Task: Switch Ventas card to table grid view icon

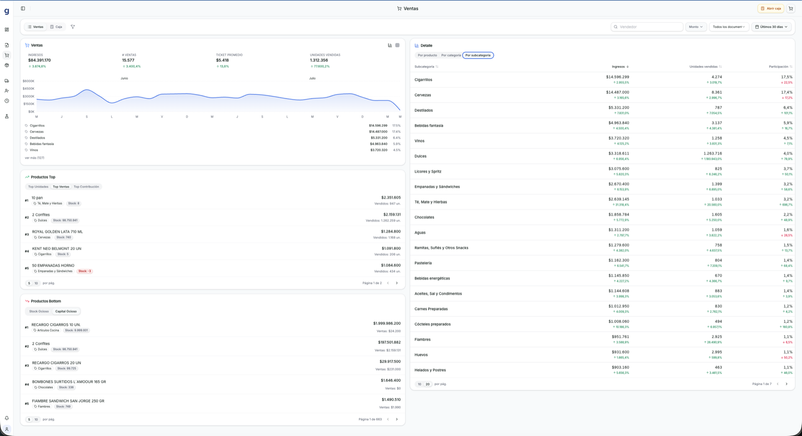Action: pyautogui.click(x=397, y=45)
